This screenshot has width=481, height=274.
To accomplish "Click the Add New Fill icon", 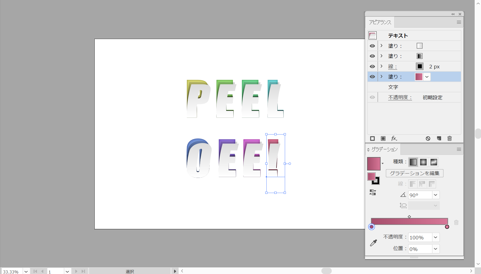I will 383,139.
